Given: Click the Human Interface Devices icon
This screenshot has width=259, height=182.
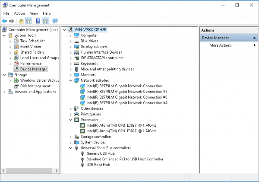Looking at the screenshot, I should (x=77, y=52).
